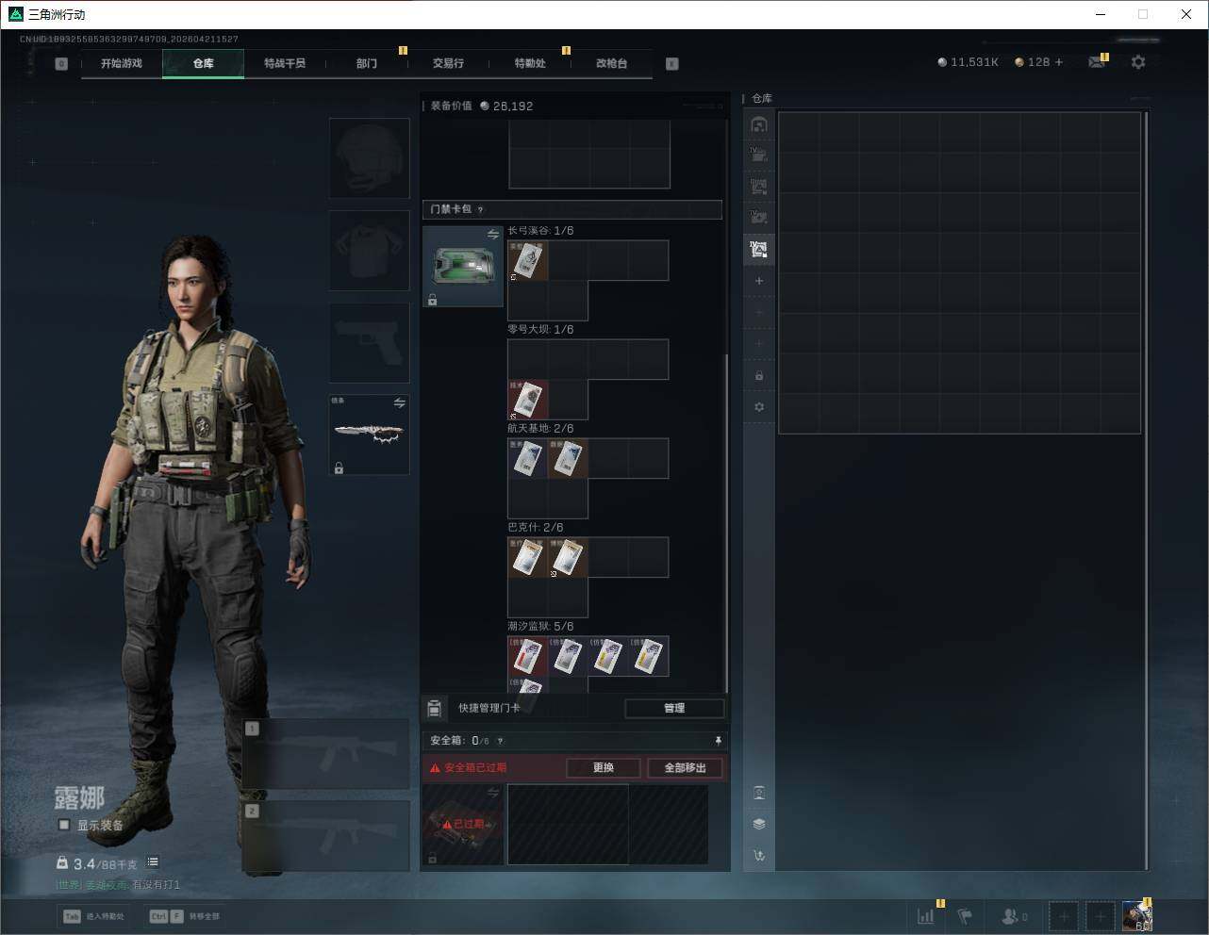Select the keycard under 长弓溪谷

[x=528, y=260]
